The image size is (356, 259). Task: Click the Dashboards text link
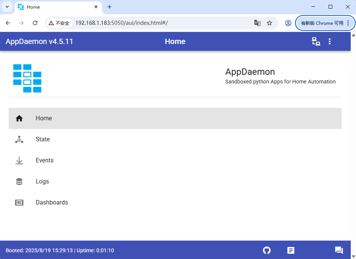[x=52, y=202]
